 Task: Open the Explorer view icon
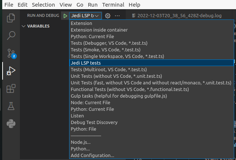tap(11, 18)
